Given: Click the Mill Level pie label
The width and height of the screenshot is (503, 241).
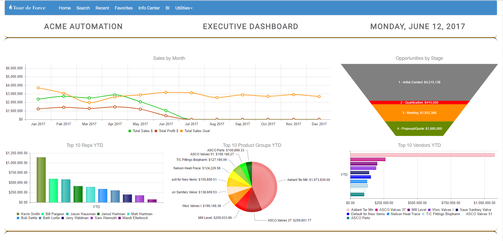Looking at the screenshot, I should tap(215, 218).
